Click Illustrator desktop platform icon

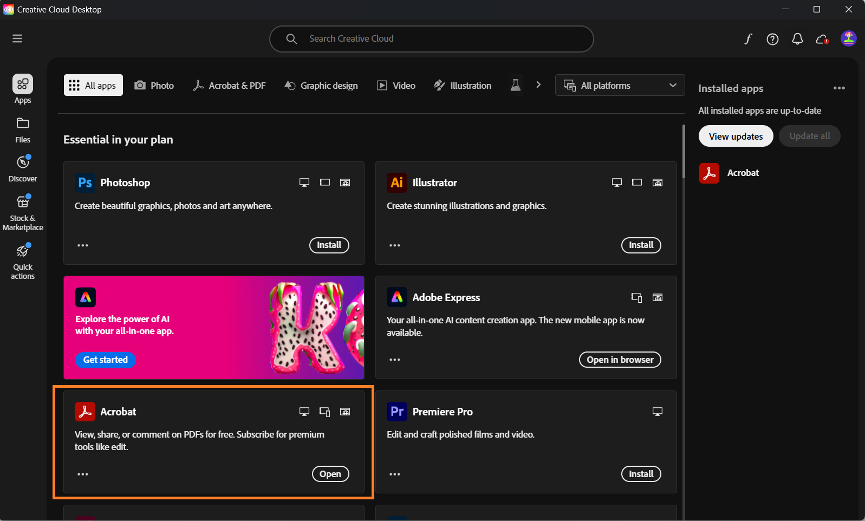[617, 183]
